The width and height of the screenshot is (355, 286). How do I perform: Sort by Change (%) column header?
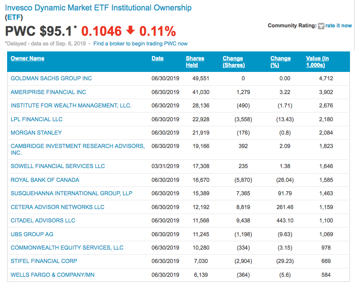[281, 61]
